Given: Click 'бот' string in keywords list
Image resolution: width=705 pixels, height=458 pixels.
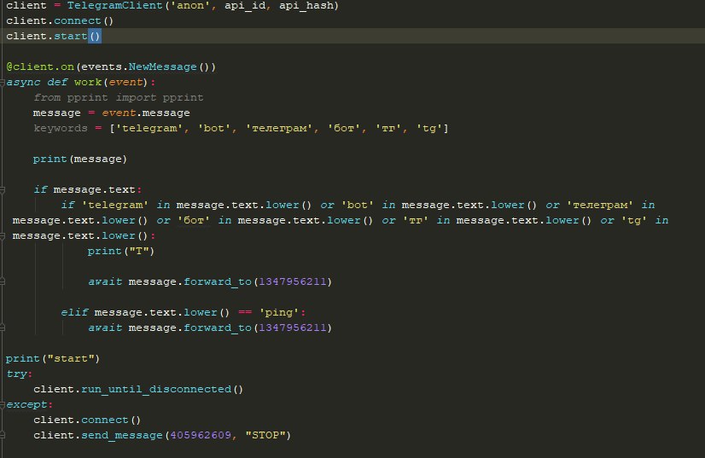Looking at the screenshot, I should tap(344, 128).
